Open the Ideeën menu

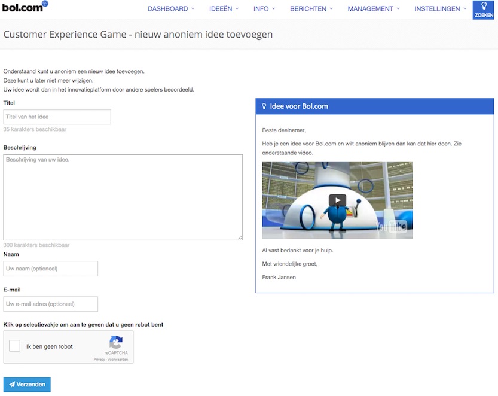coord(224,9)
